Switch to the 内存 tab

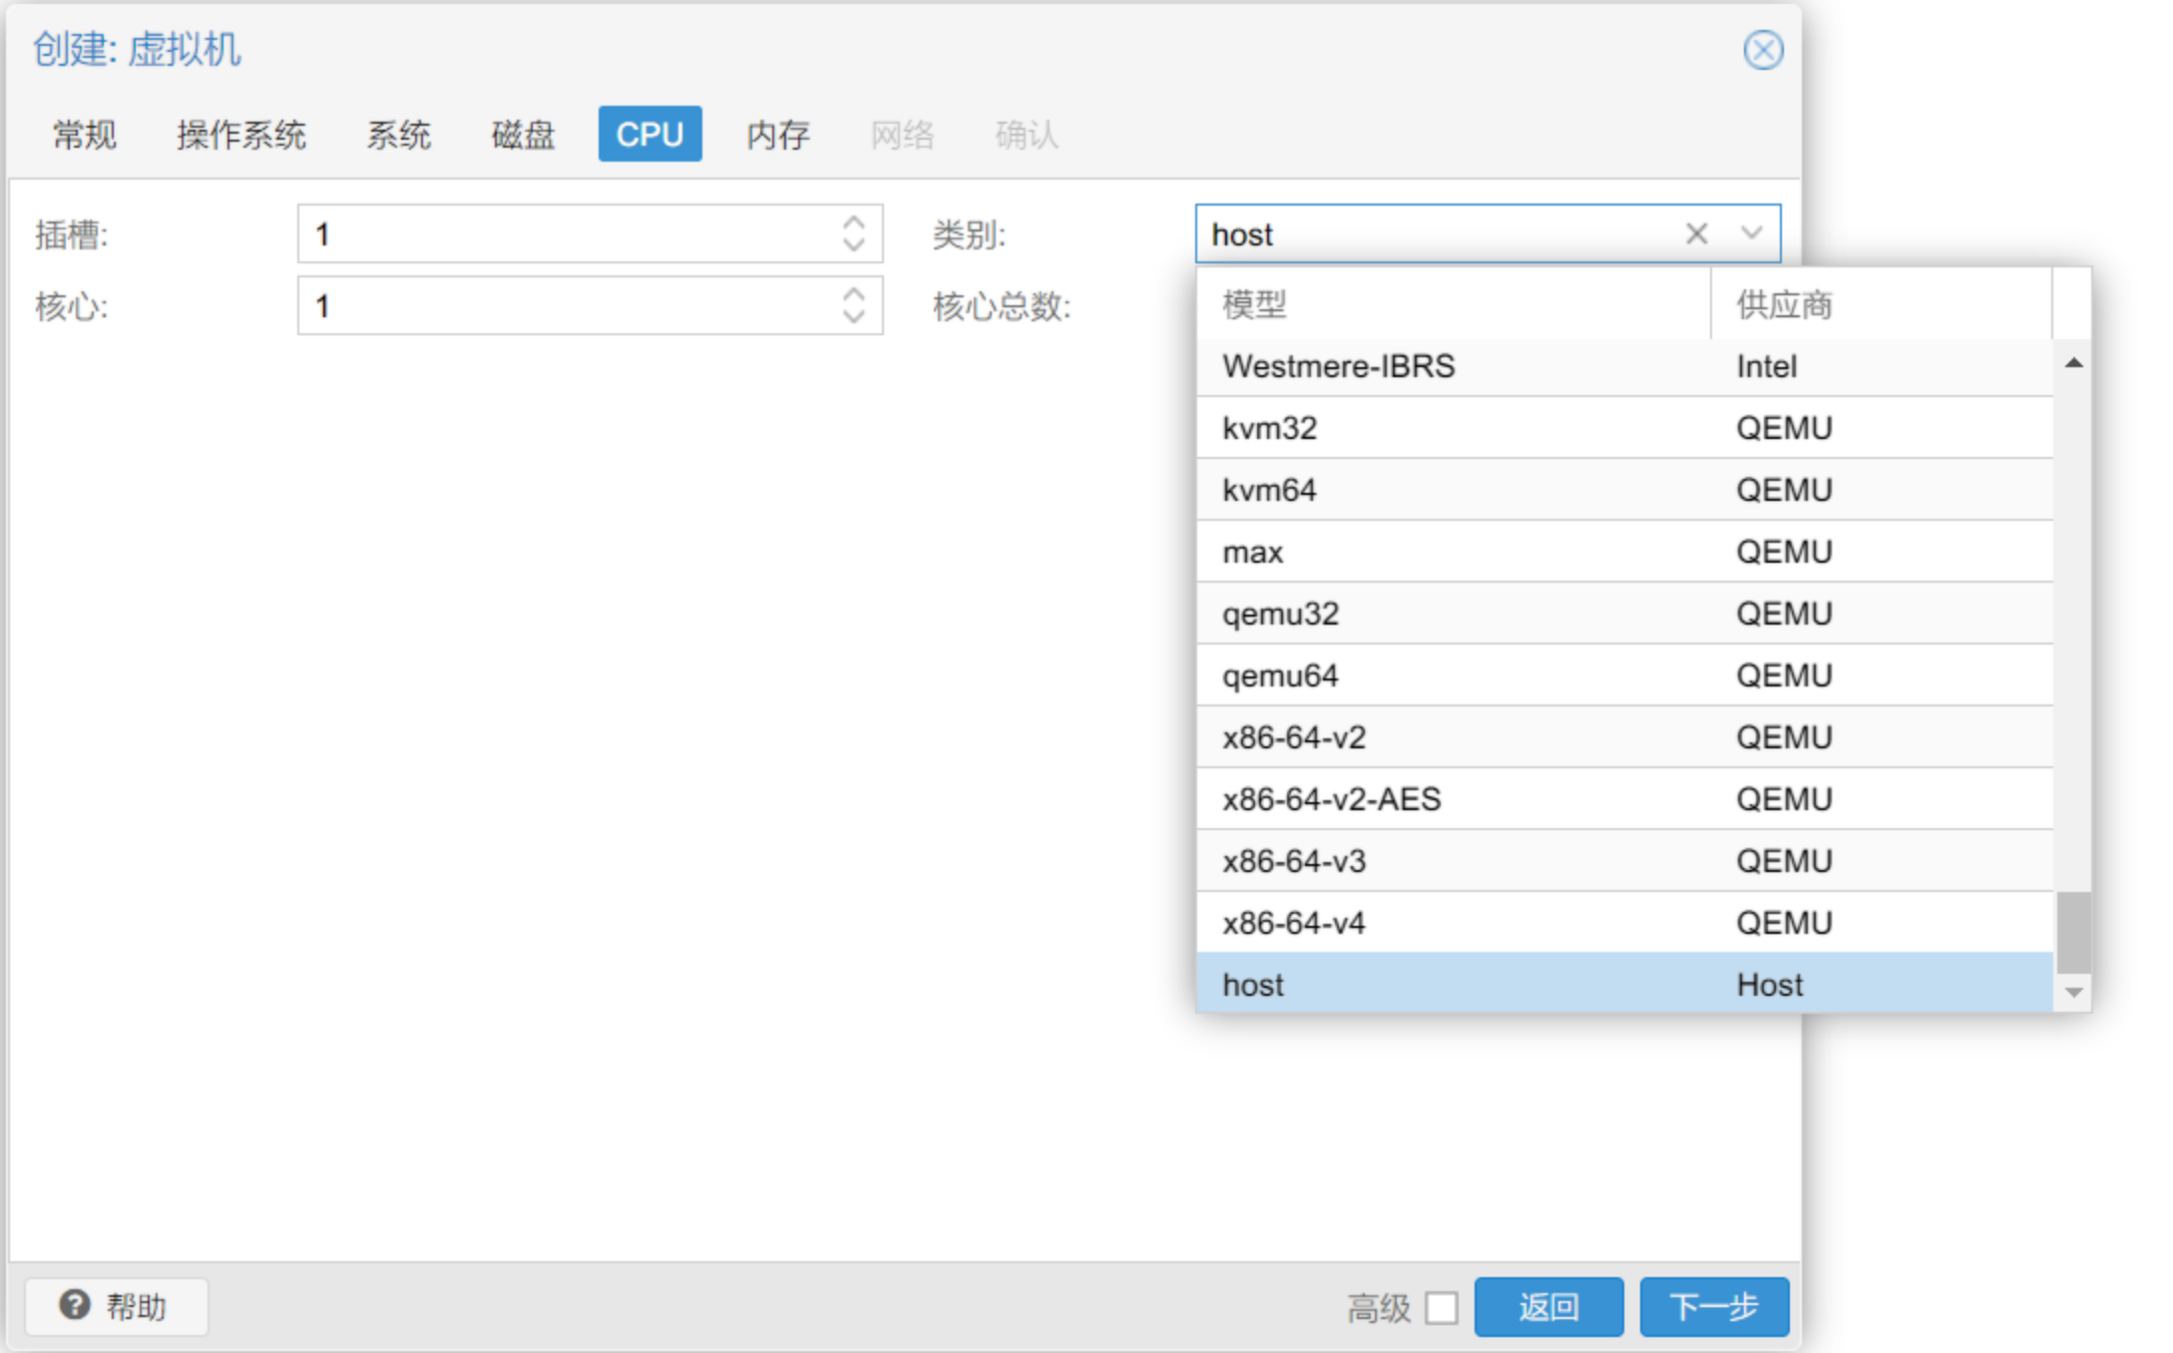(x=777, y=134)
